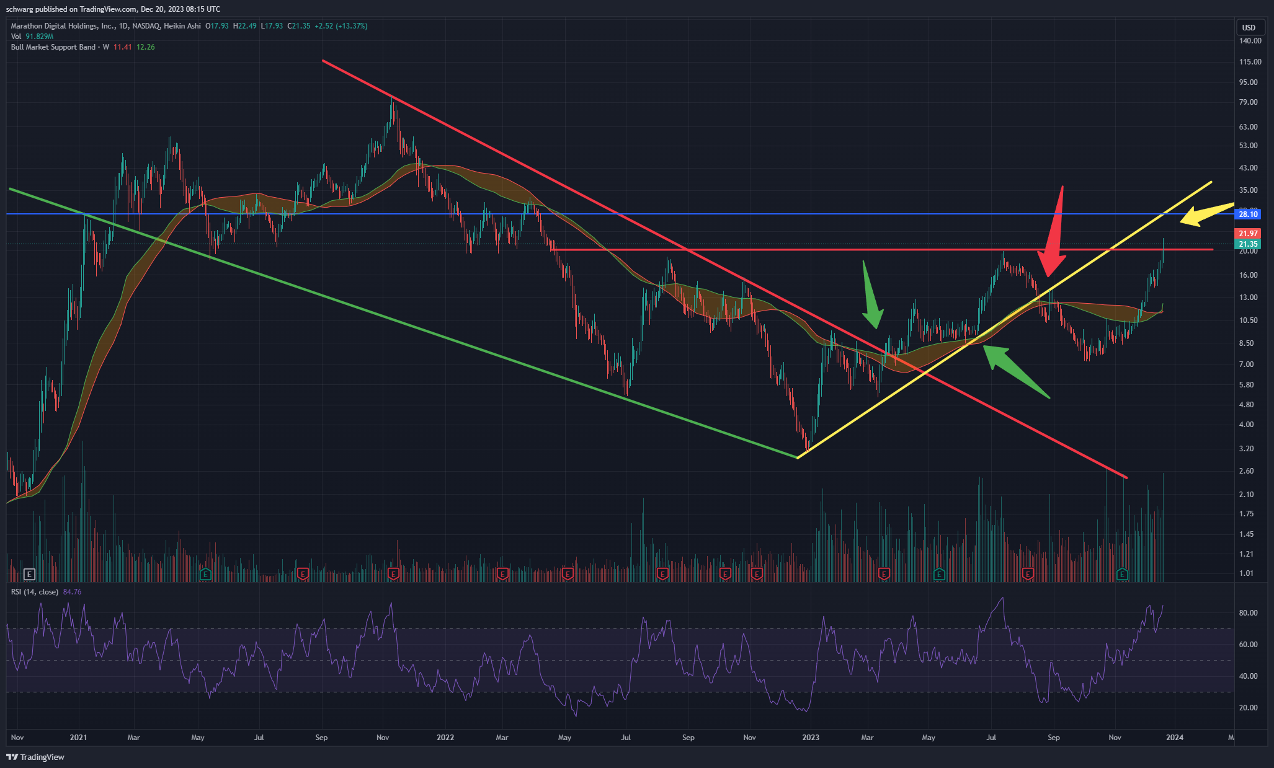Click the +2.52 (+13.37%) change value
The height and width of the screenshot is (768, 1274).
pos(341,26)
